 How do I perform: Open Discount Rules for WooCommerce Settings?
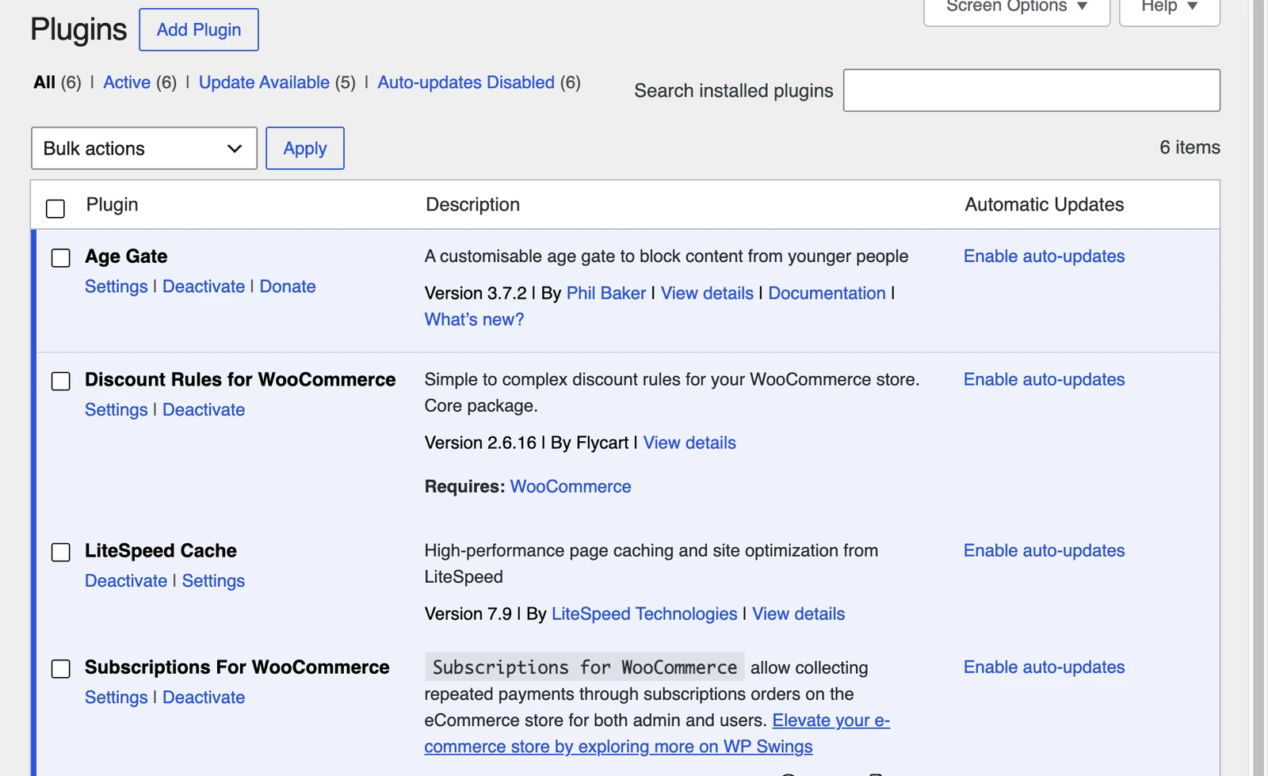[x=116, y=409]
